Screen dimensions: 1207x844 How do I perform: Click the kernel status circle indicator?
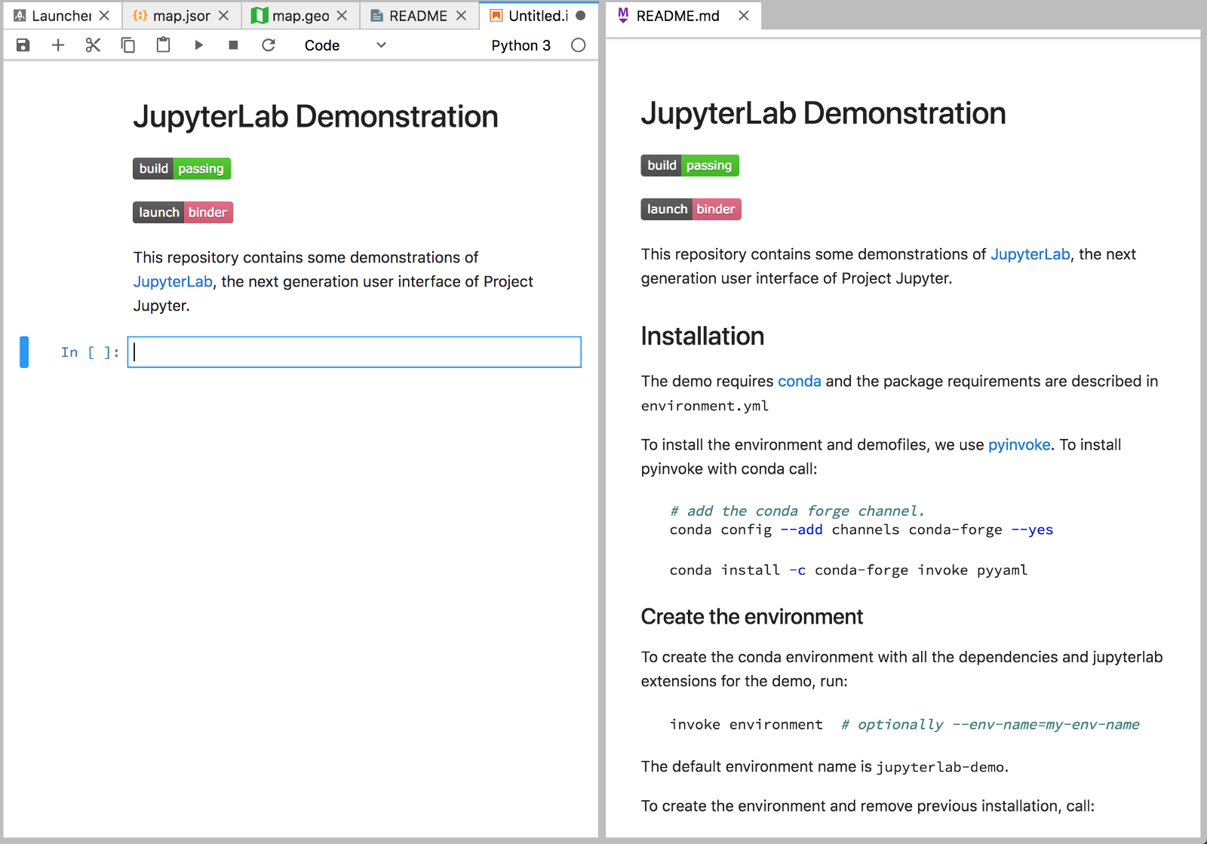579,45
